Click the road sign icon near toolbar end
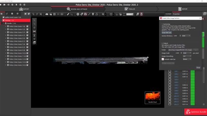 [x=137, y=14]
